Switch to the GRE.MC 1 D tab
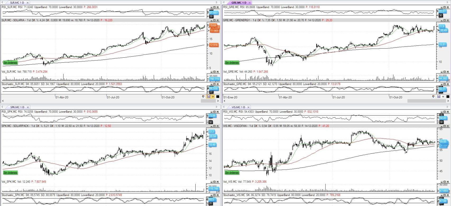The width and height of the screenshot is (451, 206). (x=239, y=3)
